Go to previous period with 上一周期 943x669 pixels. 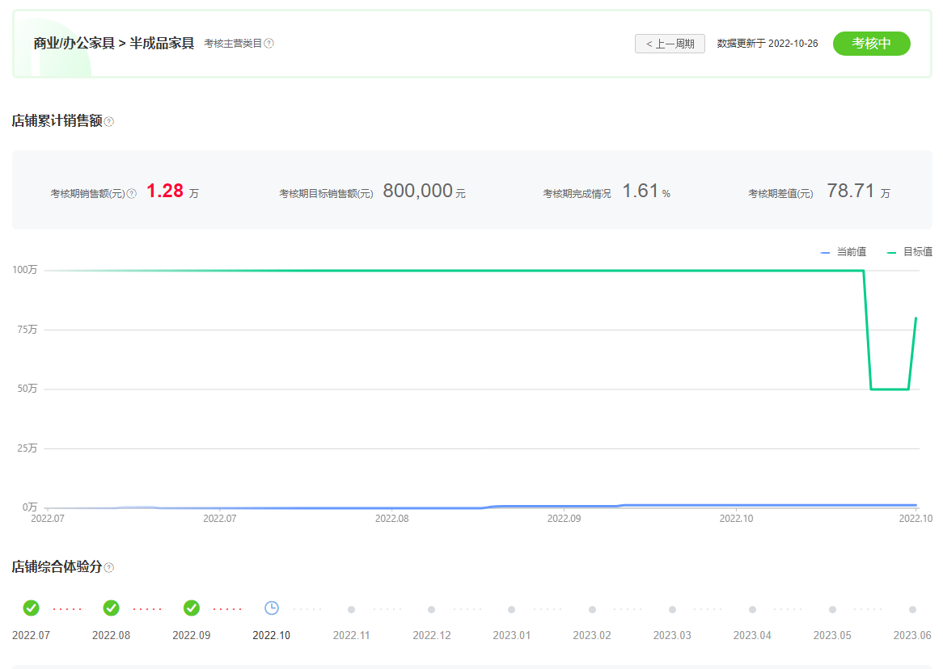pos(670,44)
